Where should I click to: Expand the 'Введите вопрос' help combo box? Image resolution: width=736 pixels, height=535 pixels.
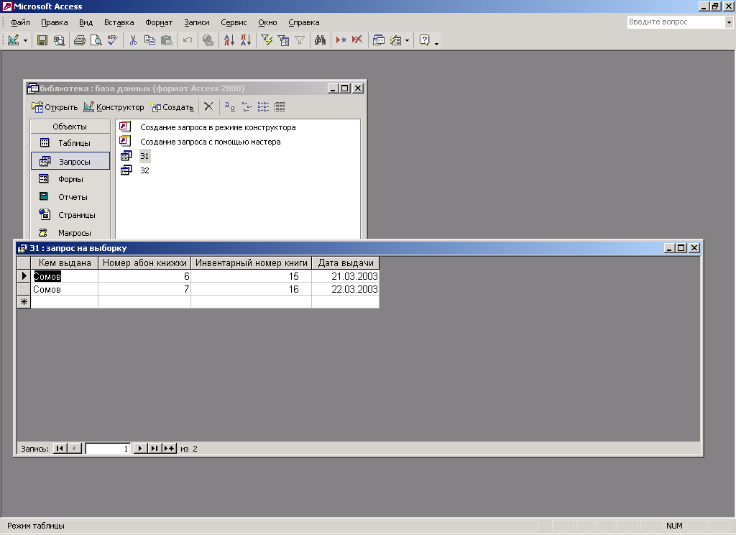(x=728, y=22)
